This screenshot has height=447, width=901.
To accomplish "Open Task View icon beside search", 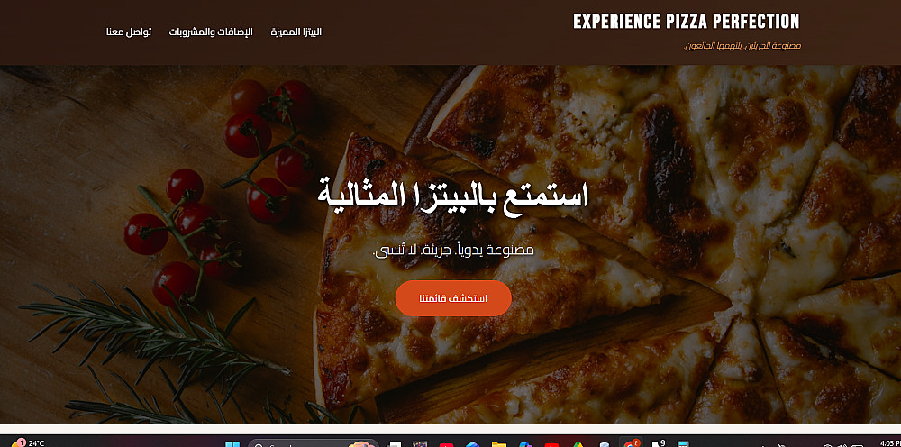I will [x=395, y=444].
